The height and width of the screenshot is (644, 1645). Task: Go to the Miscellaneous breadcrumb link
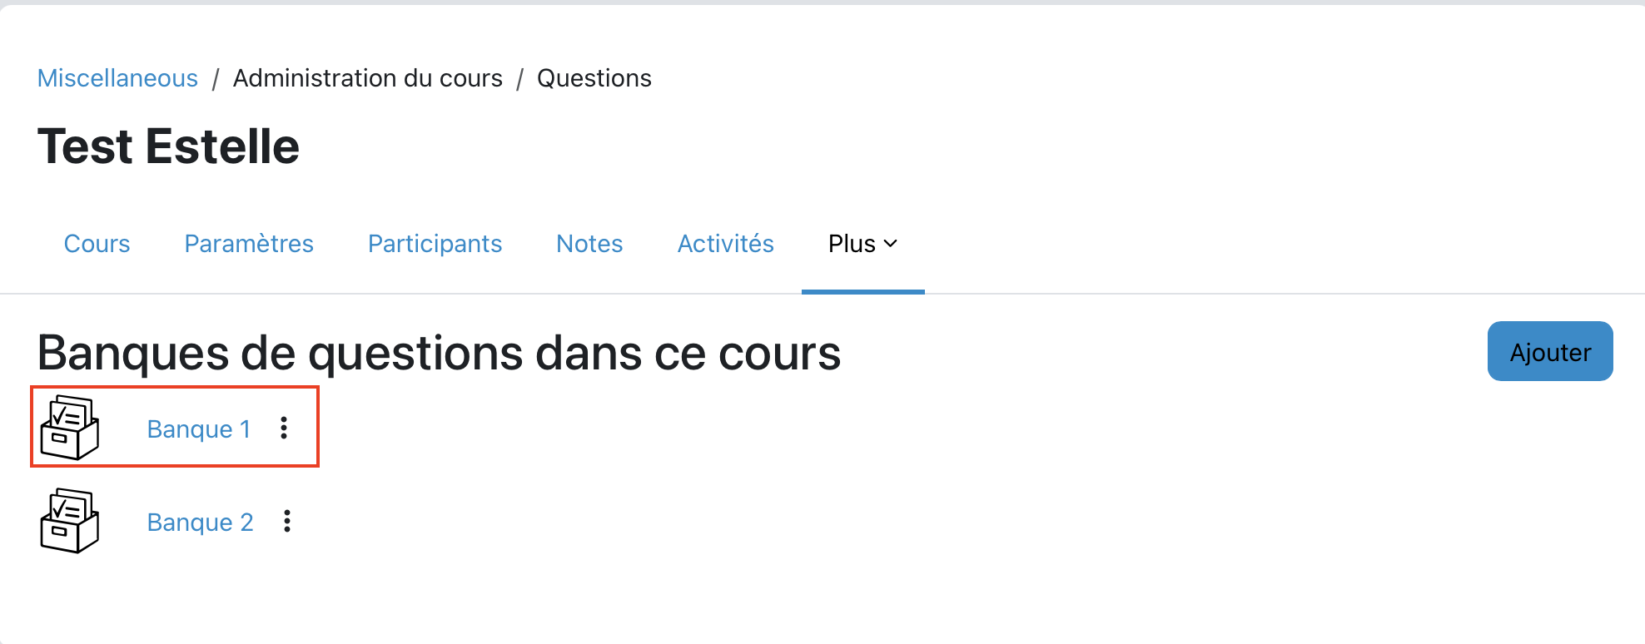[x=117, y=78]
